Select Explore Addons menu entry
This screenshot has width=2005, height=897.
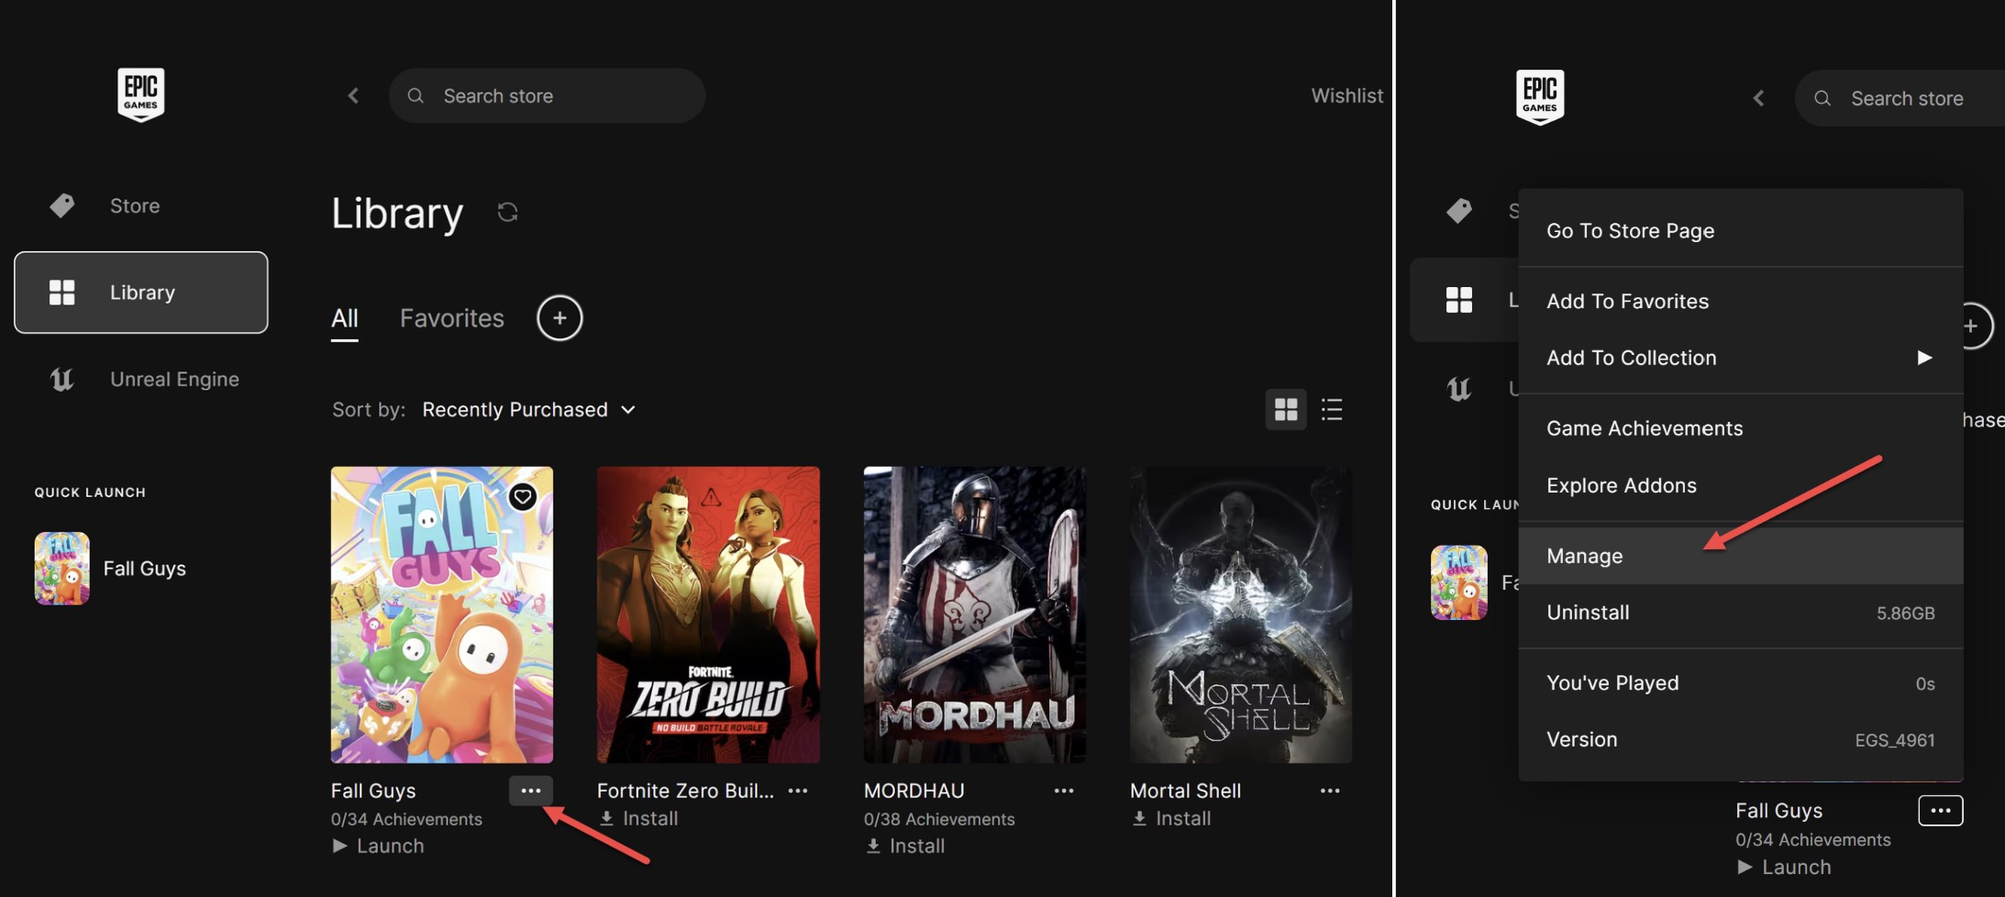pos(1741,485)
